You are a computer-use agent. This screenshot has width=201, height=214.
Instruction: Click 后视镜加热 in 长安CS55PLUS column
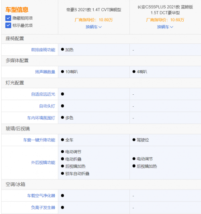pyautogui.click(x=147, y=166)
